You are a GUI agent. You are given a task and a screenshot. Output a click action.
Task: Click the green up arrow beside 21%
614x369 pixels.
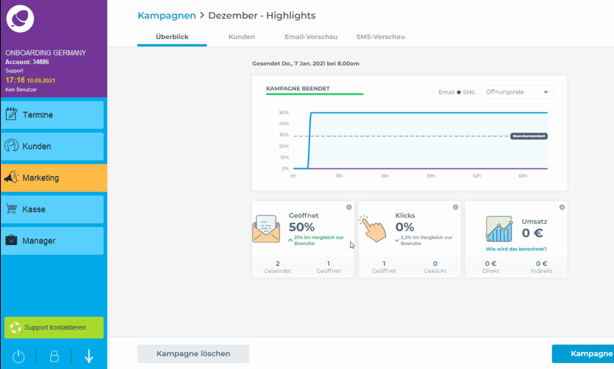coord(290,240)
